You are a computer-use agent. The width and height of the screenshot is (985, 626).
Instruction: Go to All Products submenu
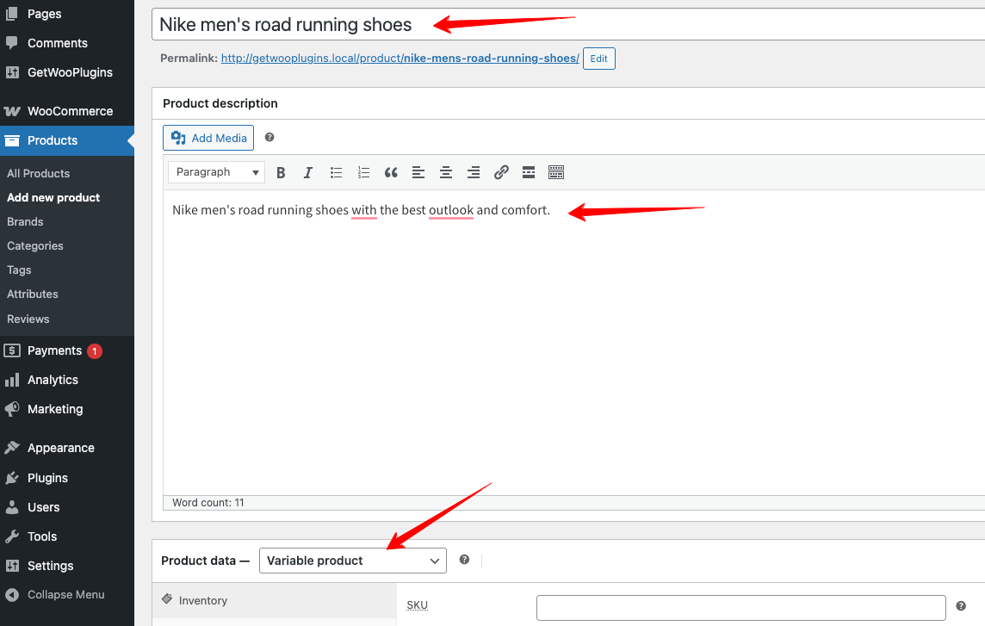click(39, 173)
